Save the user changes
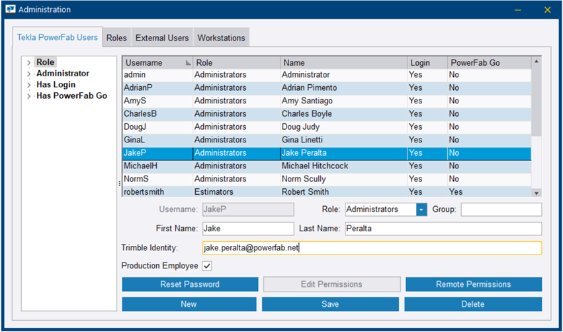 coord(330,304)
